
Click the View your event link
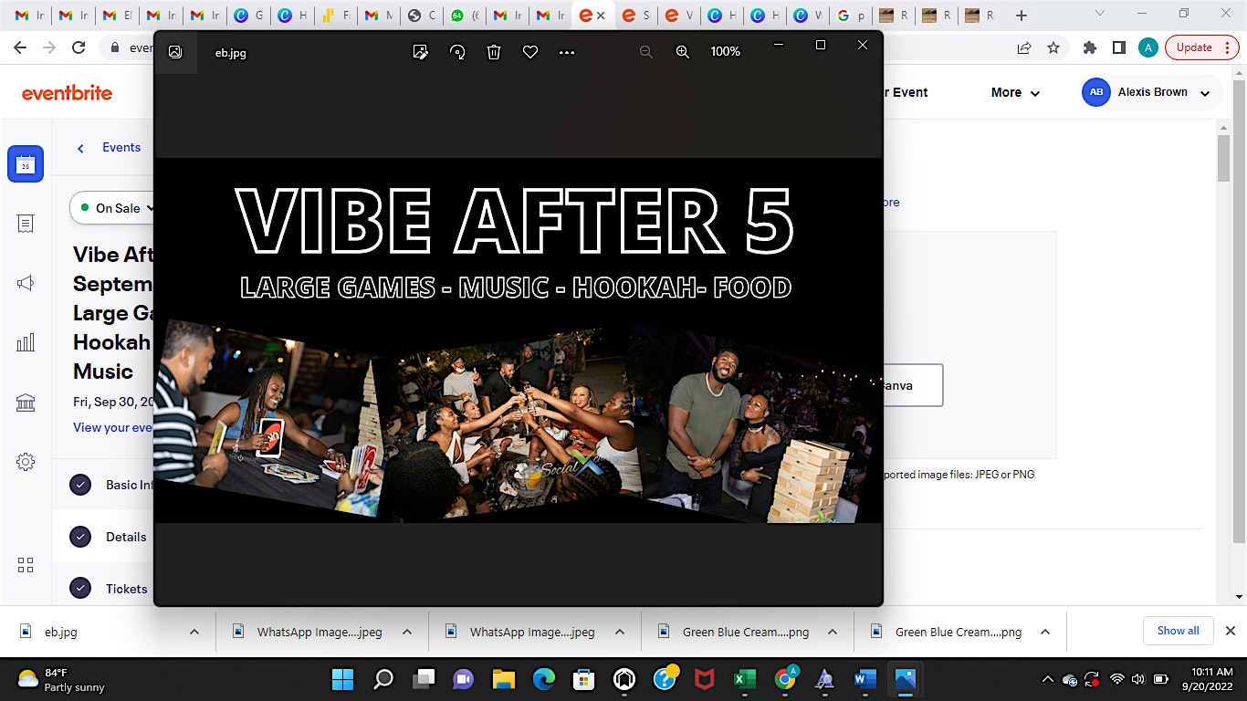113,427
